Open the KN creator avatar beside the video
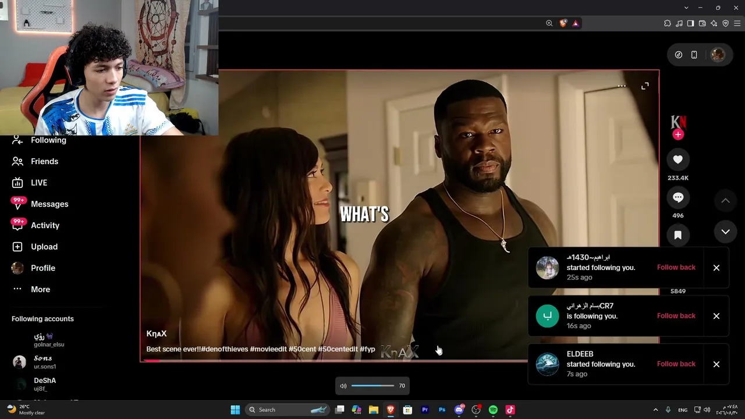The height and width of the screenshot is (419, 745). (678, 122)
